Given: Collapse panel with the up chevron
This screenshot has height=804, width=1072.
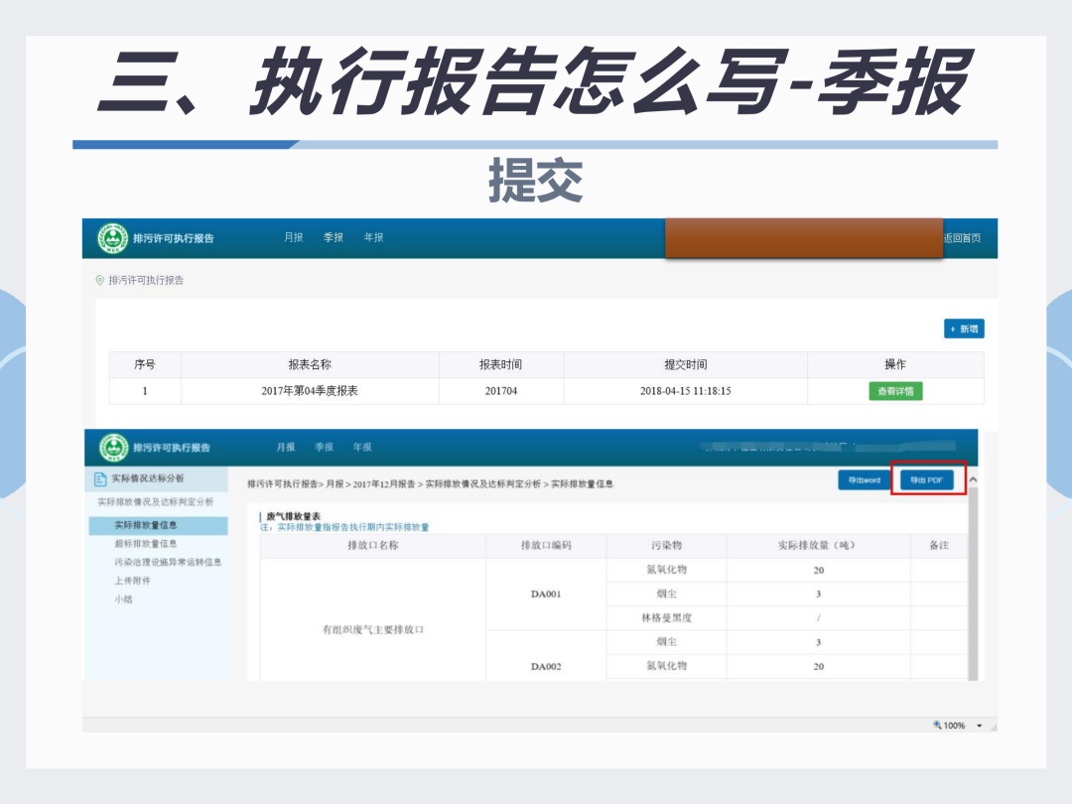Looking at the screenshot, I should coord(973,480).
